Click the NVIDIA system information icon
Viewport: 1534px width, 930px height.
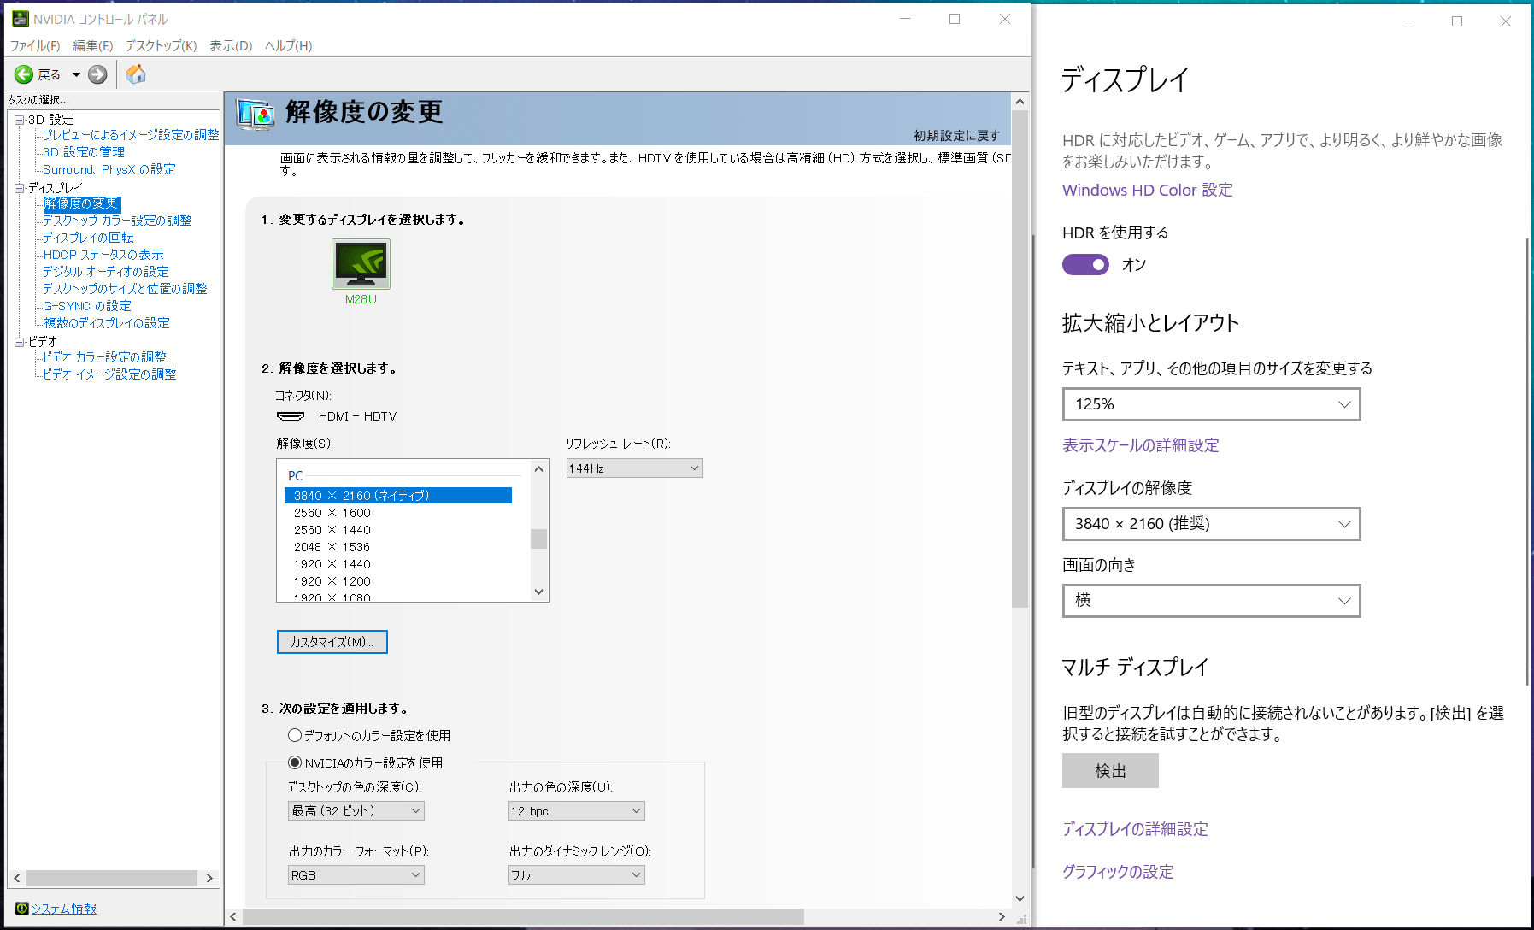tap(22, 909)
